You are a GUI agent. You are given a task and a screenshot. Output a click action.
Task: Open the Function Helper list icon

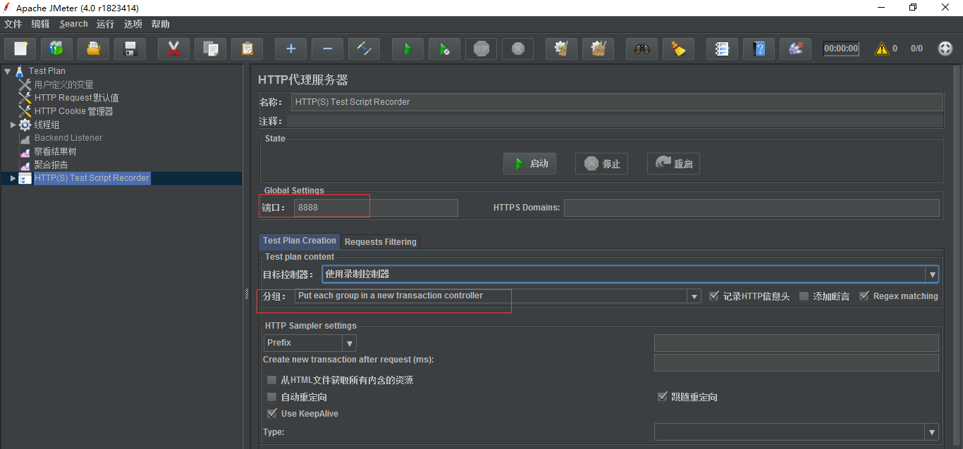[x=722, y=49]
